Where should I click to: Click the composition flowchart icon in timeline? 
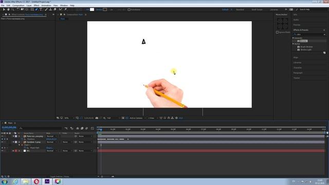click(x=66, y=128)
